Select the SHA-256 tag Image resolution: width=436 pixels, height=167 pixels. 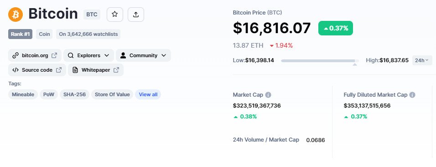coord(74,94)
